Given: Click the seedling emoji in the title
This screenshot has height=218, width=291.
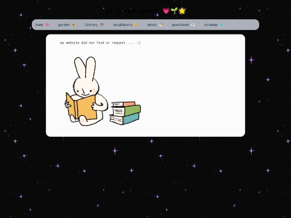Looking at the screenshot, I should point(174,11).
